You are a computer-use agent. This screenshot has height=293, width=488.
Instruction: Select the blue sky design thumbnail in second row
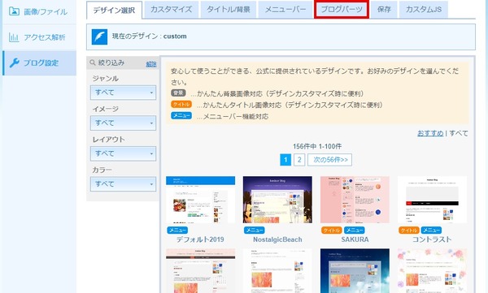pyautogui.click(x=355, y=270)
